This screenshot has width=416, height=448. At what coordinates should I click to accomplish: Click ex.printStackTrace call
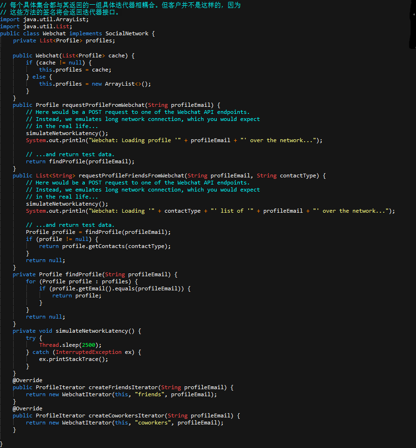(73, 359)
